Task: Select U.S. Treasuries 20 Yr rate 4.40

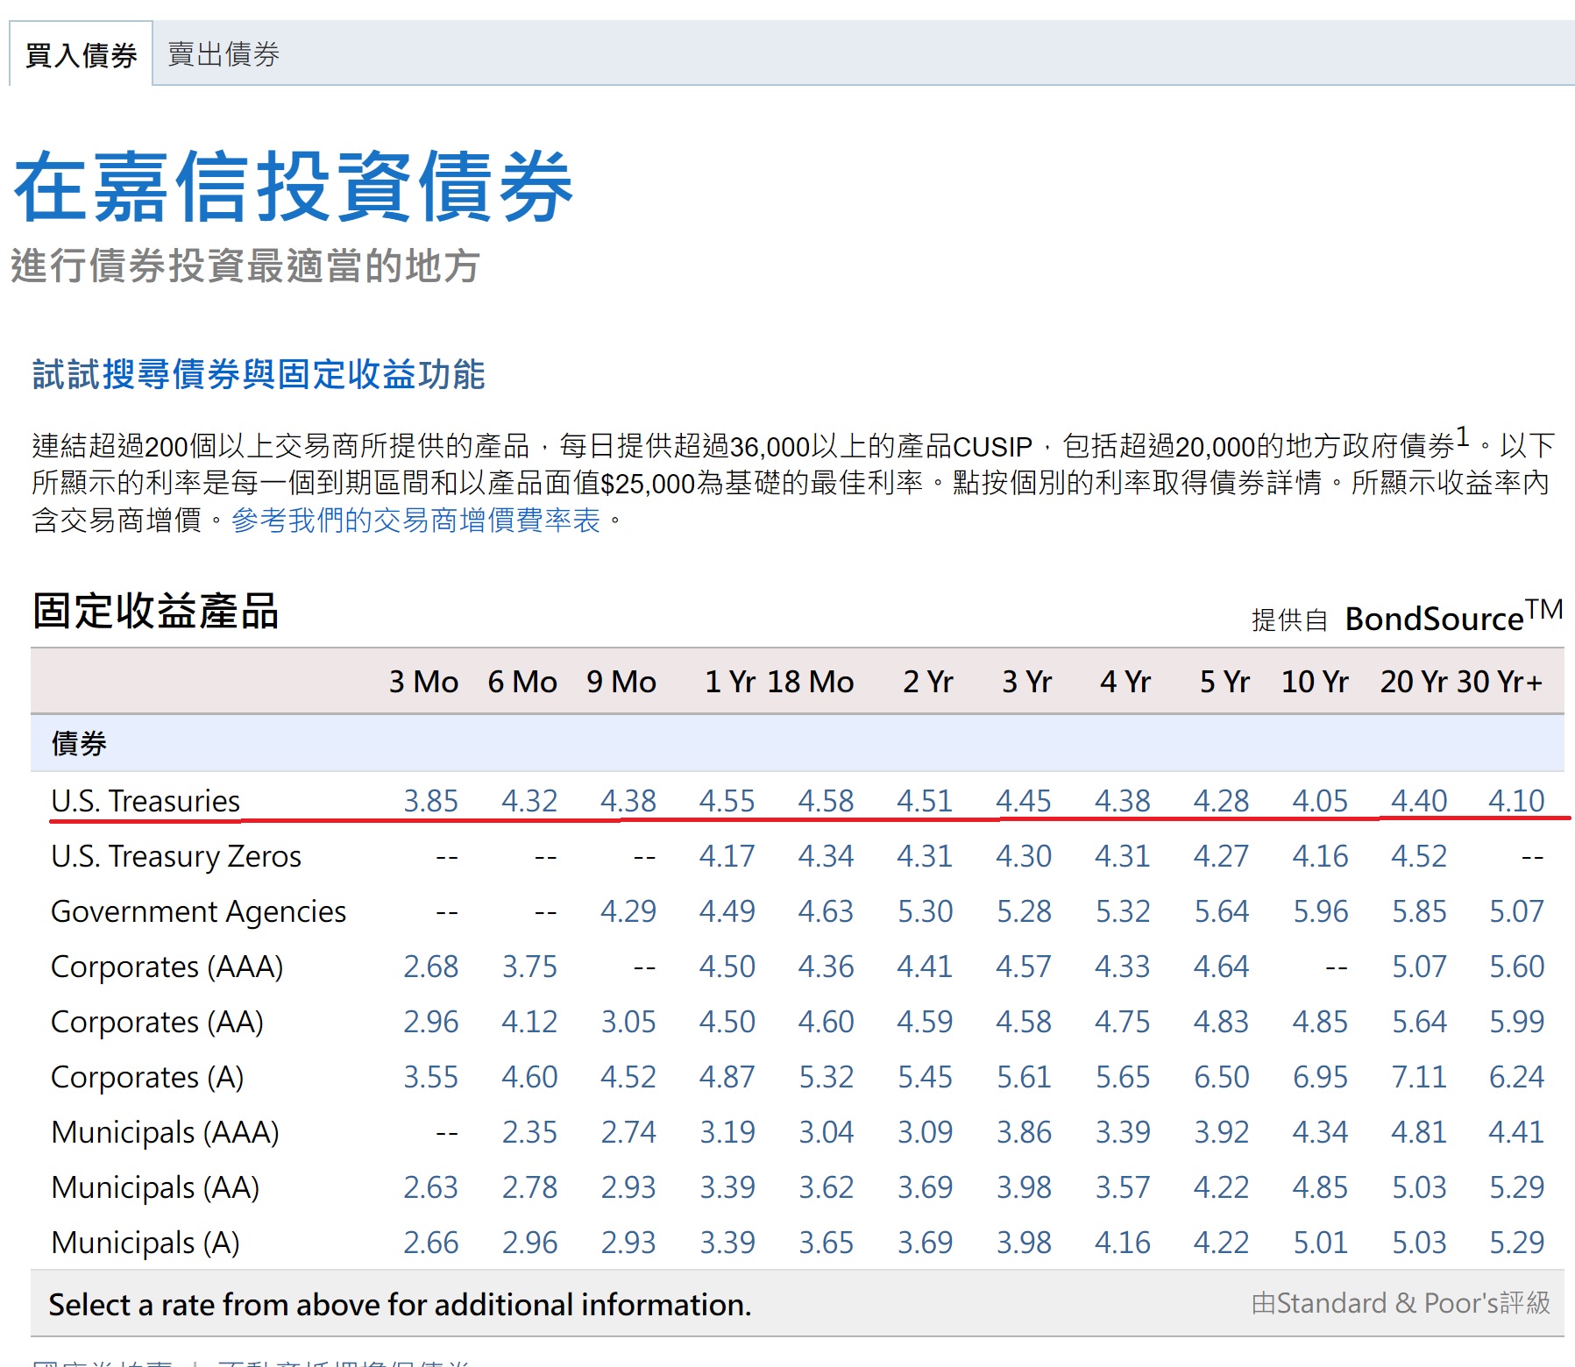Action: (x=1419, y=801)
